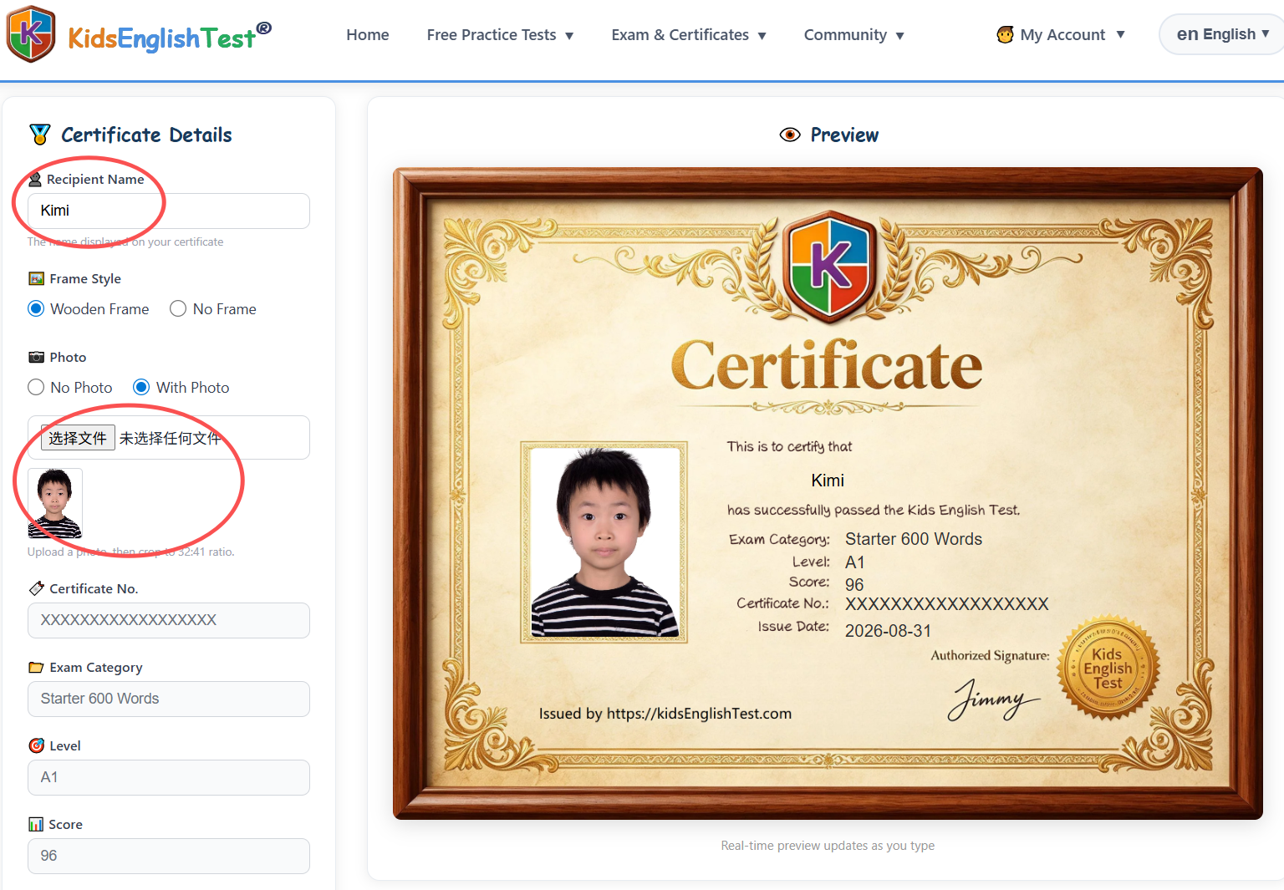Expand the Exam & Certificates menu
The image size is (1284, 890).
[x=689, y=34]
